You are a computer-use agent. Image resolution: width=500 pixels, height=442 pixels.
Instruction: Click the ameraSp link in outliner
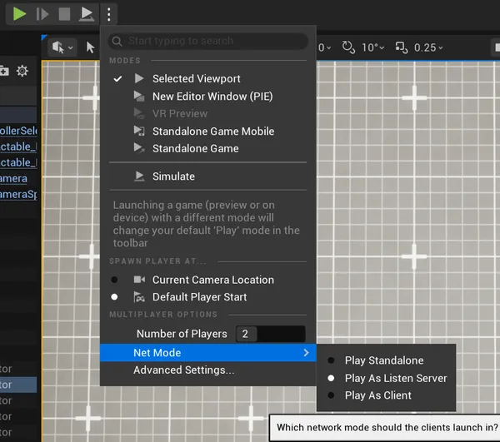(18, 194)
